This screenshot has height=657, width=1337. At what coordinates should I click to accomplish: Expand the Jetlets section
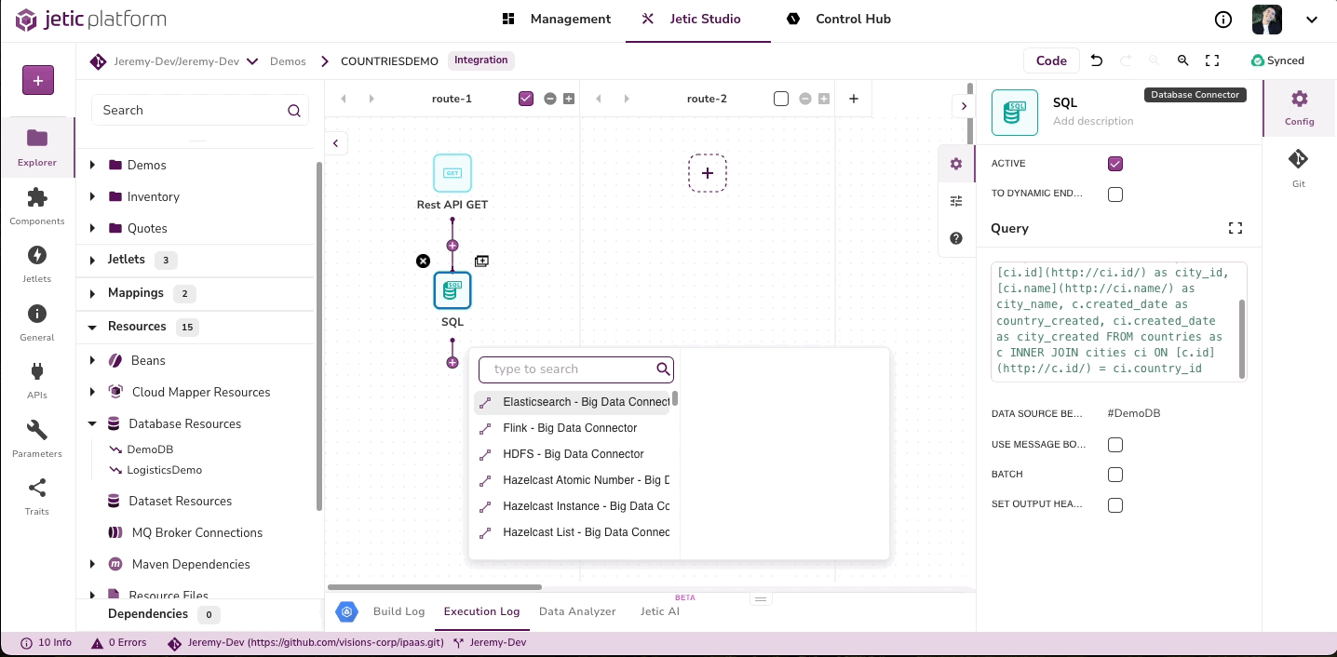92,260
